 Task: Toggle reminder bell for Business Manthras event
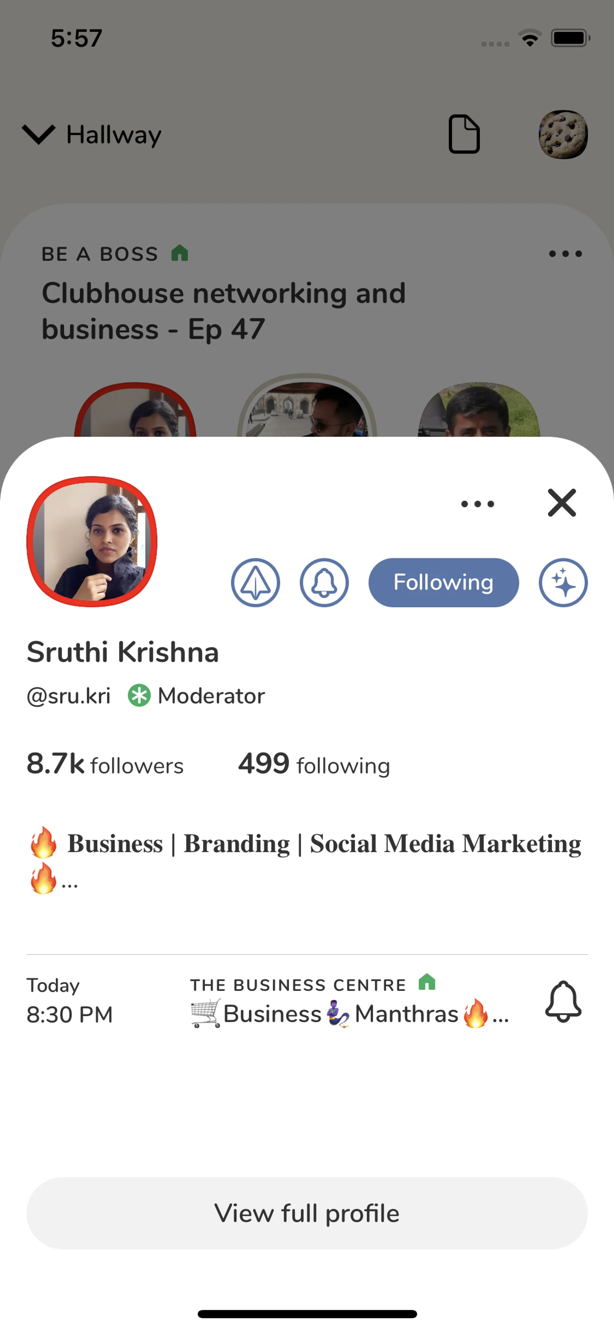[563, 1001]
